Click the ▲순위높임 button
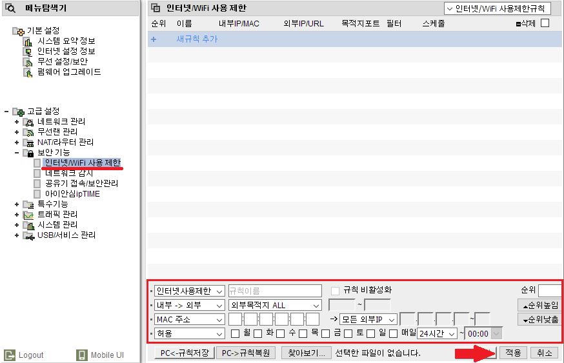The image size is (564, 363). [x=541, y=306]
